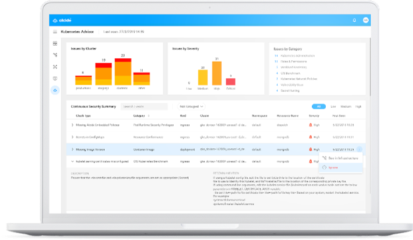Select the All severity filter

319,107
